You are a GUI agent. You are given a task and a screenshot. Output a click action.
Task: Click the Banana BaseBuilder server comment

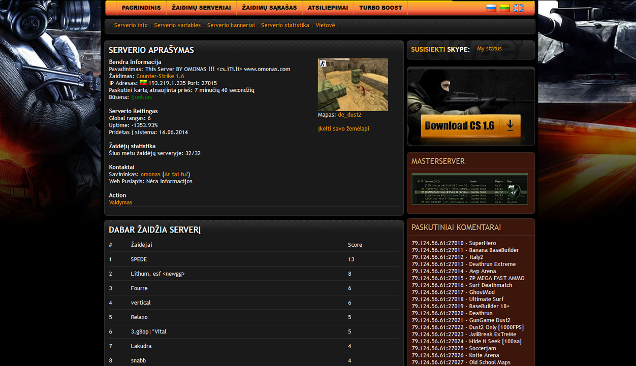[x=465, y=250]
